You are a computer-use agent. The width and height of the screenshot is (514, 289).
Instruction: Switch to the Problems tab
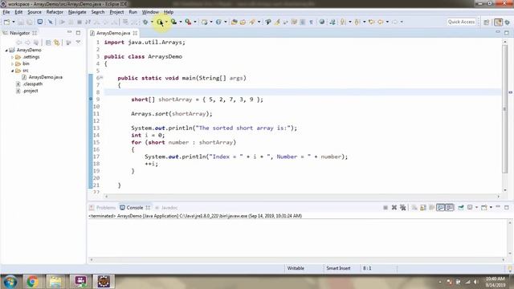[x=103, y=208]
